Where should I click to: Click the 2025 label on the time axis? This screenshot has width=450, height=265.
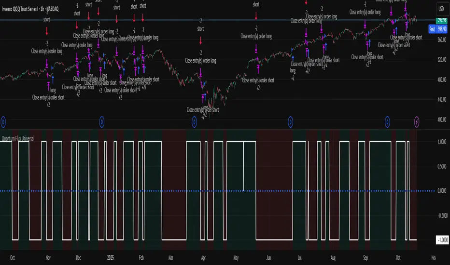coord(111,258)
